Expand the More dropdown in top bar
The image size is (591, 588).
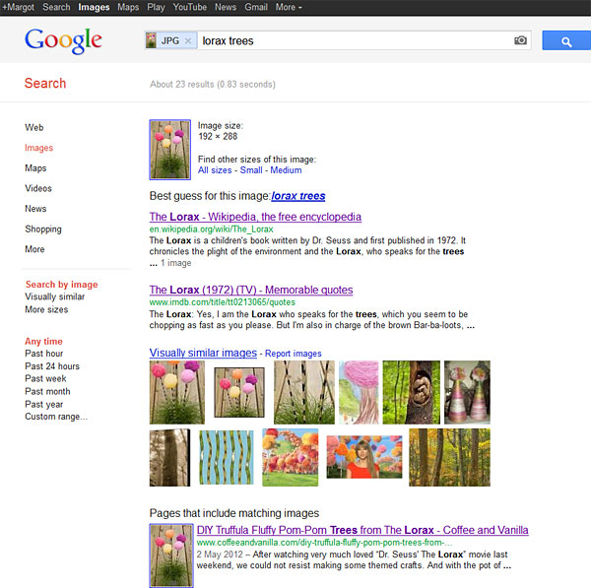(289, 7)
